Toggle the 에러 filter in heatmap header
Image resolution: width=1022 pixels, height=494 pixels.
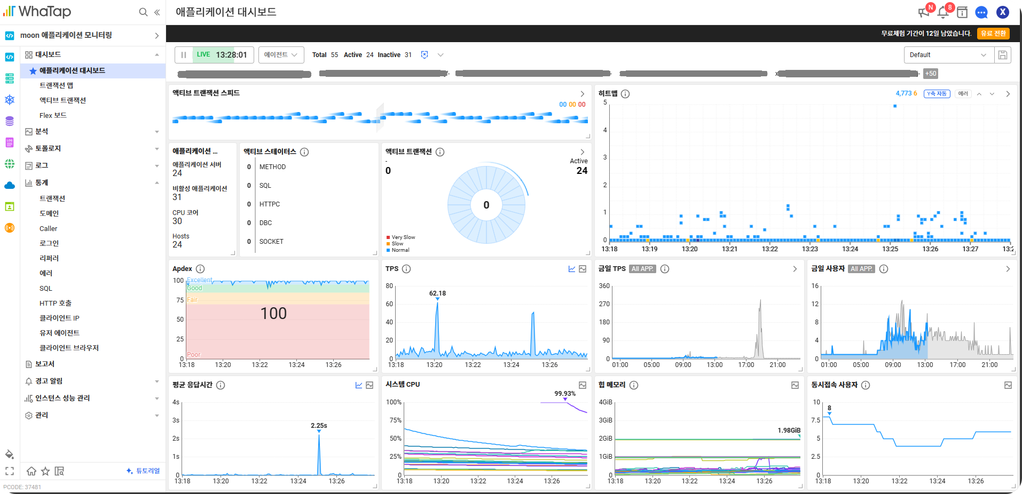coord(963,94)
